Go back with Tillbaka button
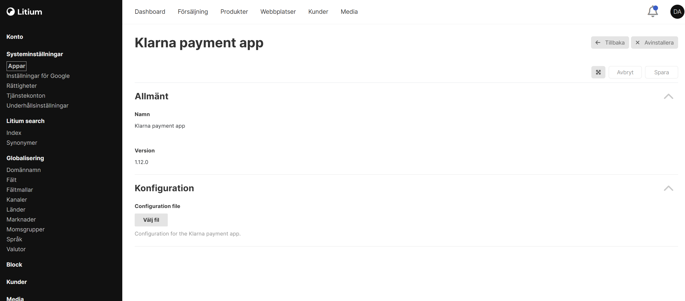This screenshot has width=685, height=301. coord(610,43)
